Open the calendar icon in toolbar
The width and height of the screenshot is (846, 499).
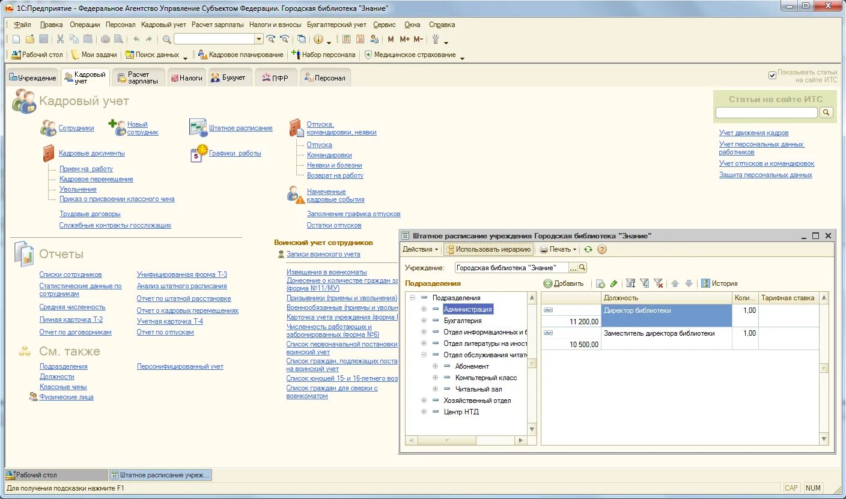361,39
